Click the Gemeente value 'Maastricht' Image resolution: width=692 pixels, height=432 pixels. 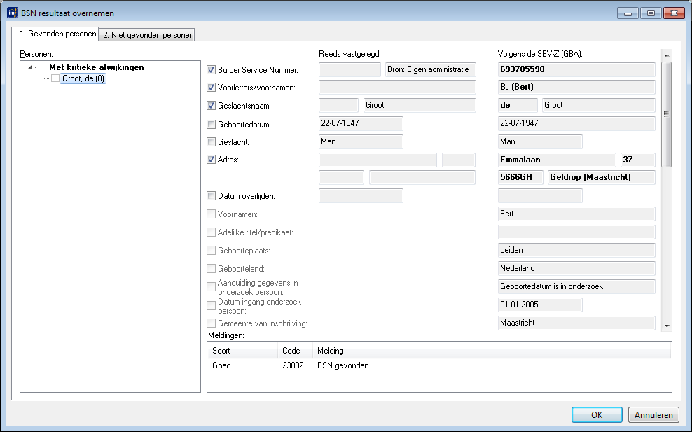576,323
